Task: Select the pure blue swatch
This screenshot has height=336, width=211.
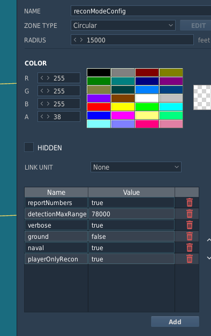Action: point(99,115)
